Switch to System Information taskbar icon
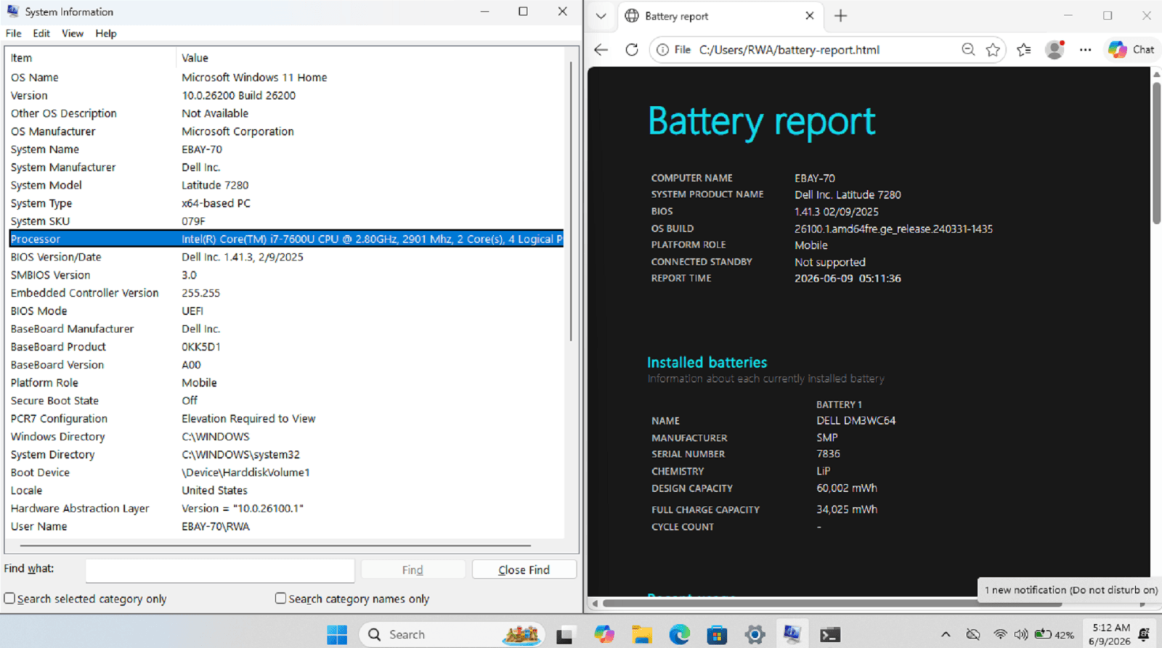The width and height of the screenshot is (1162, 648). click(792, 634)
